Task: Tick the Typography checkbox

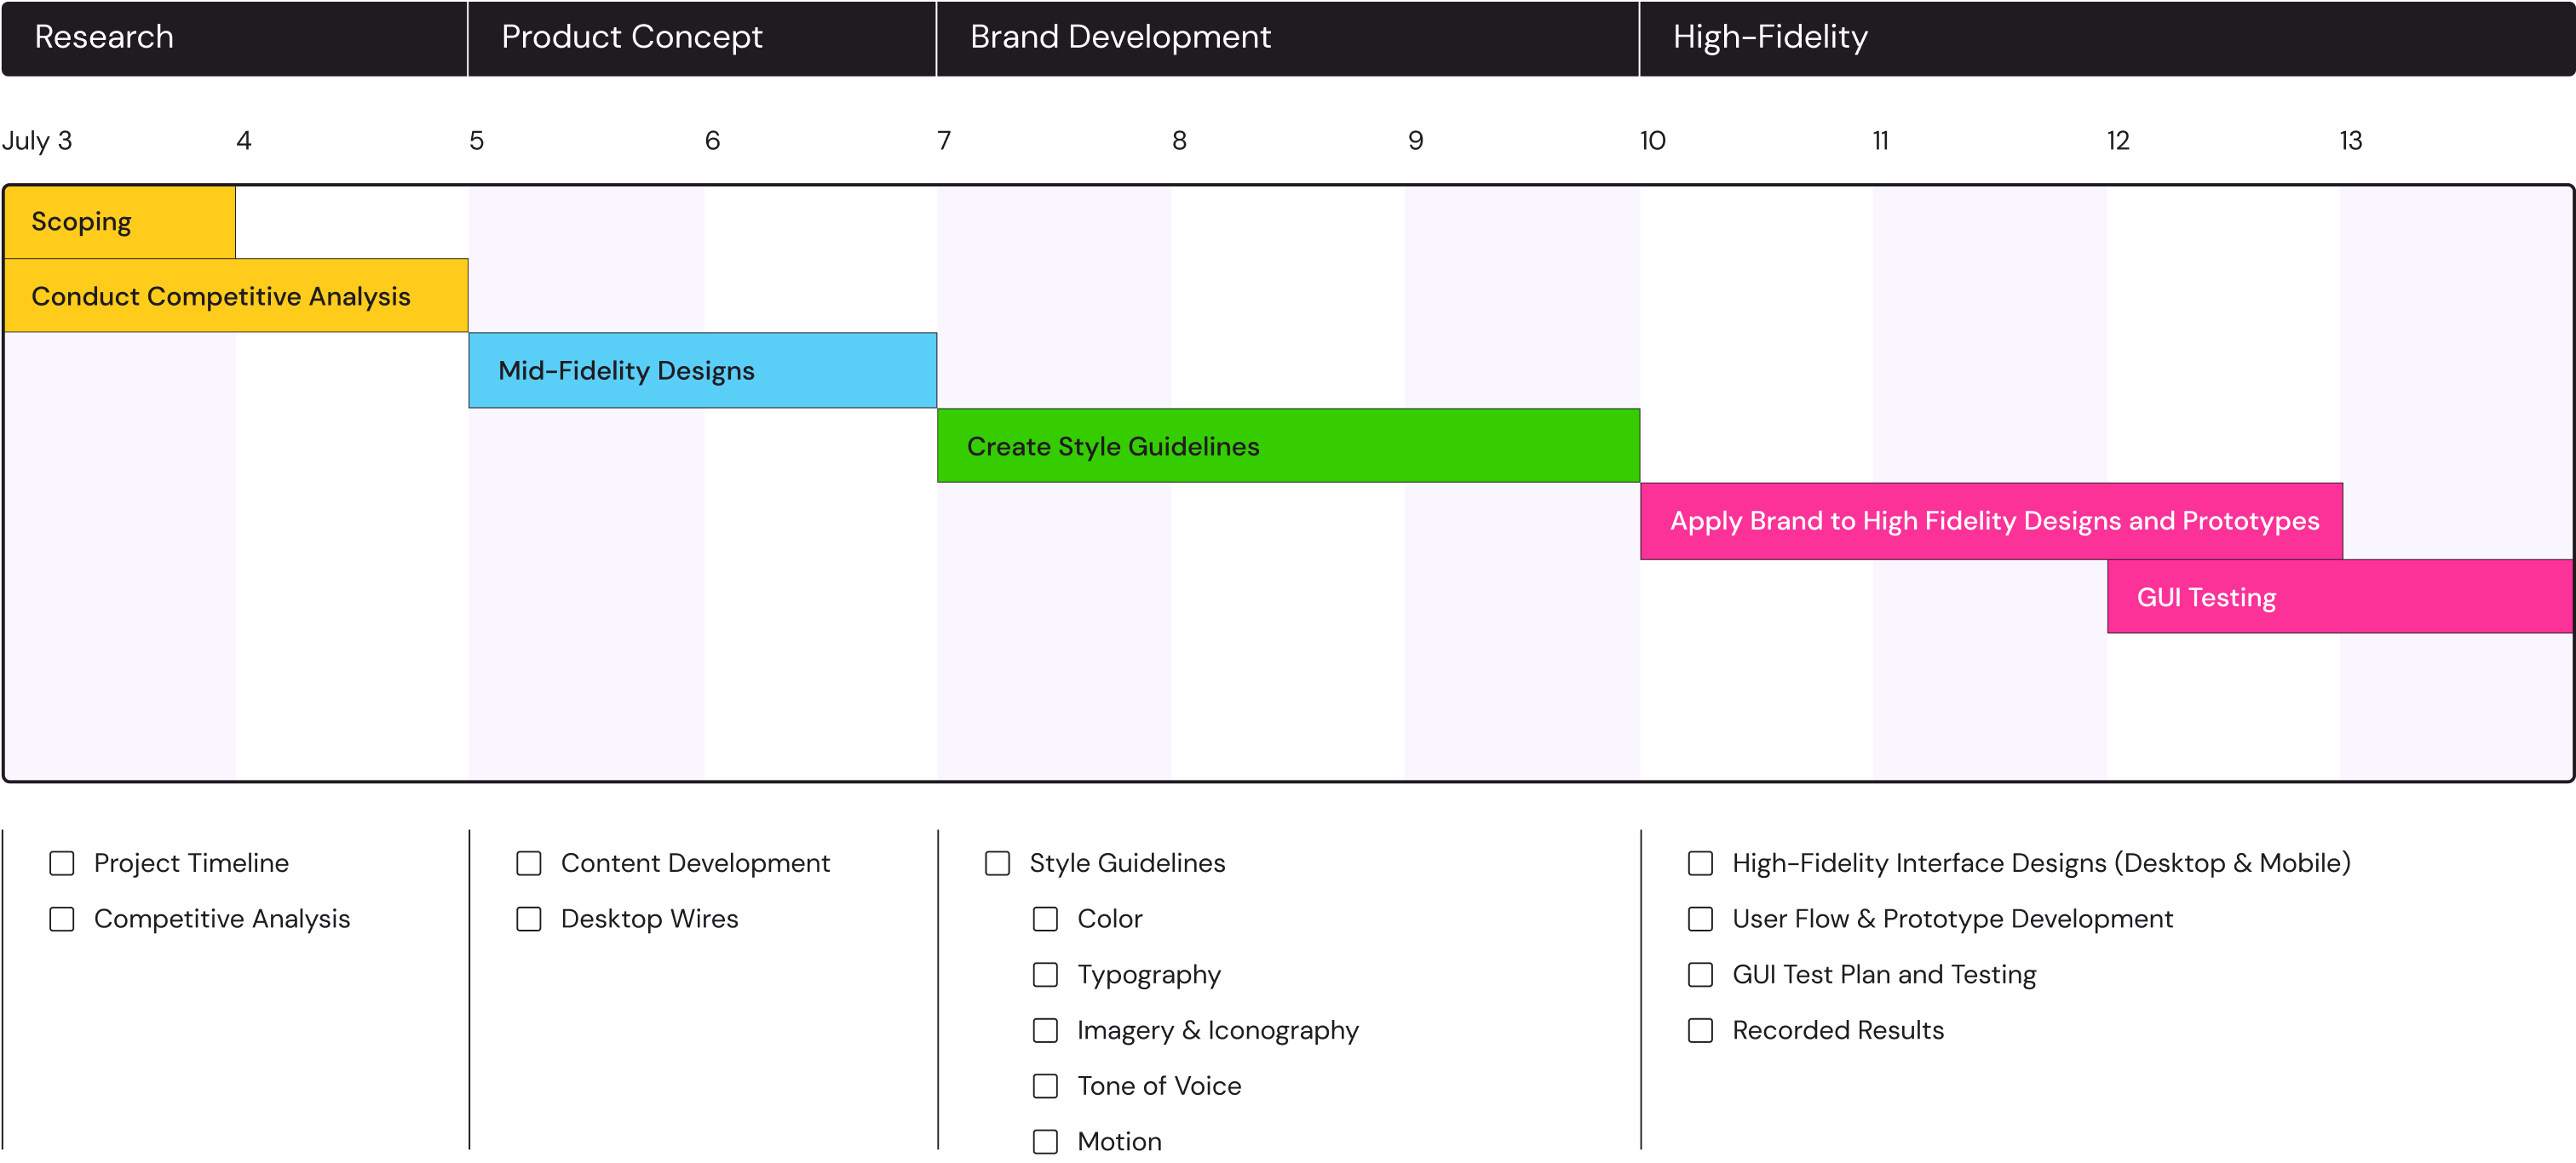Action: click(1045, 975)
